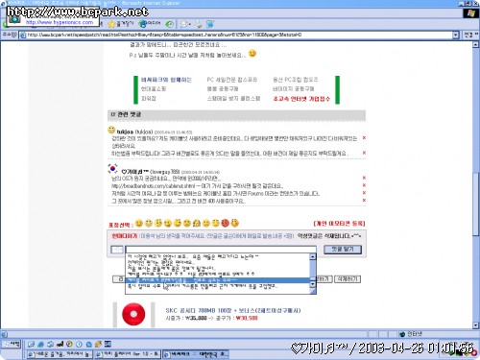Viewport: 480px width, 360px height.
Task: Click the delete button right of the autocomplete list
Action: tap(348, 279)
